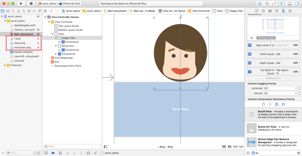Open the Symbol navigator

point(8,11)
